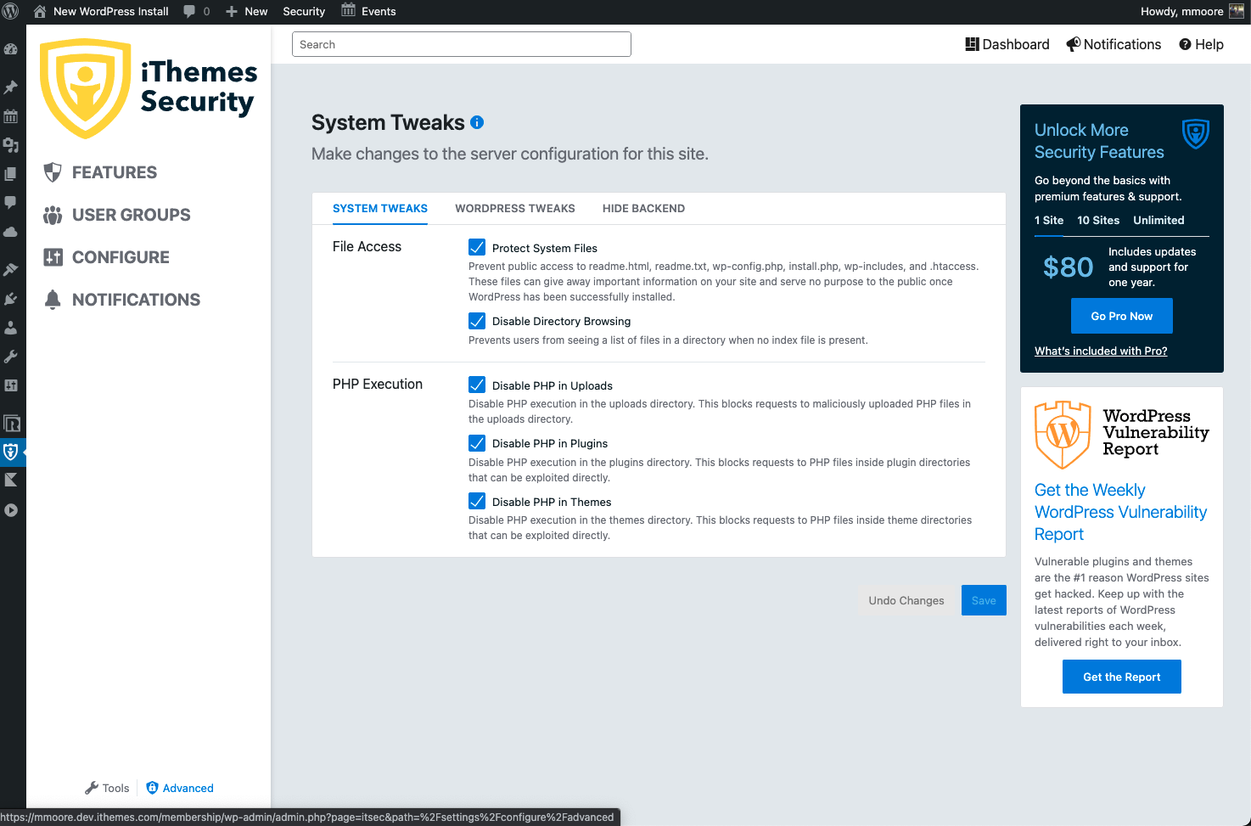Switch to the Hide Backend tab
1251x826 pixels.
643,209
